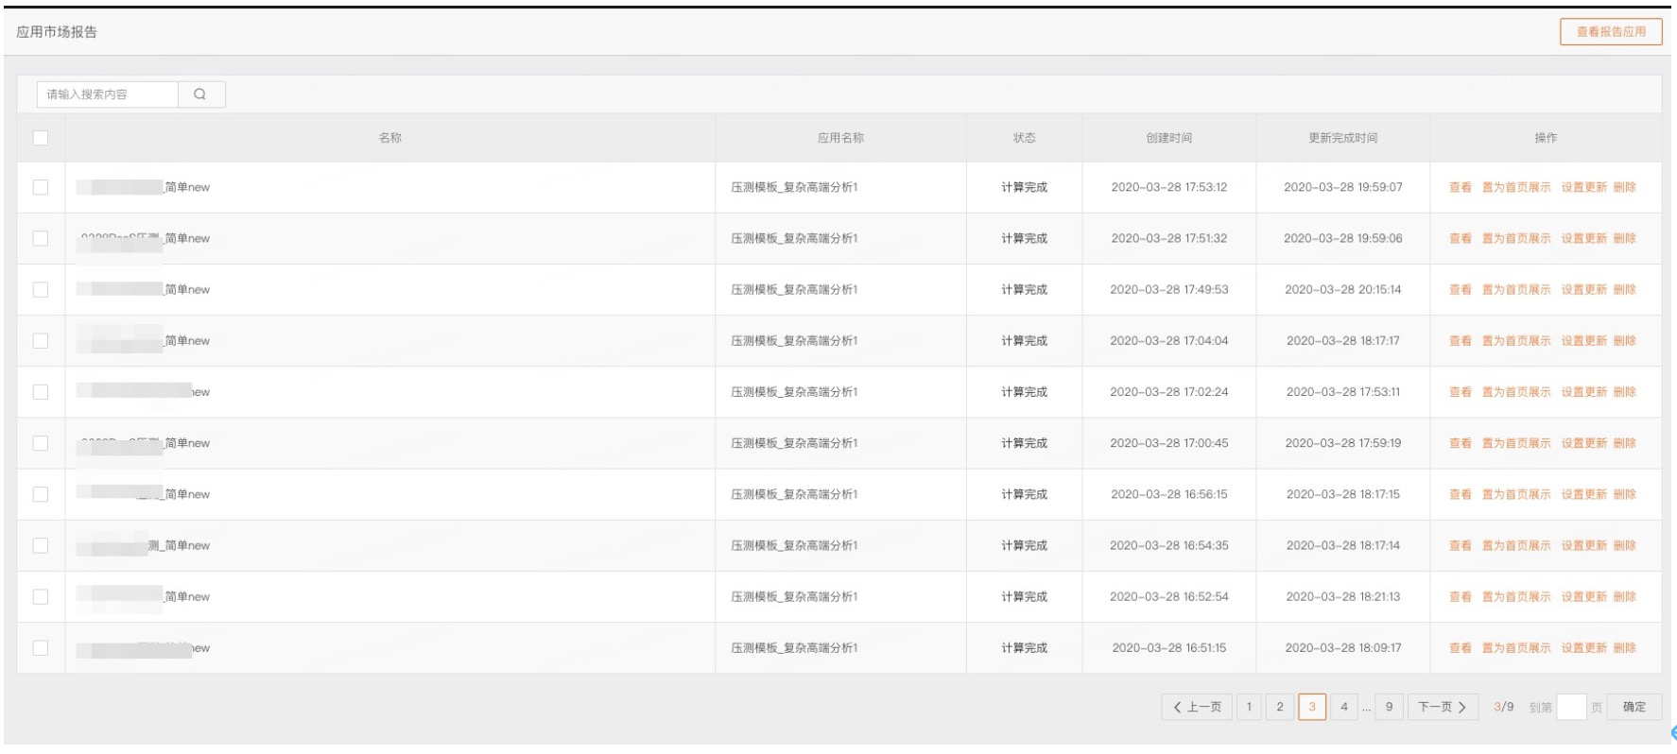
Task: Select the last row's checkbox
Action: [x=41, y=648]
